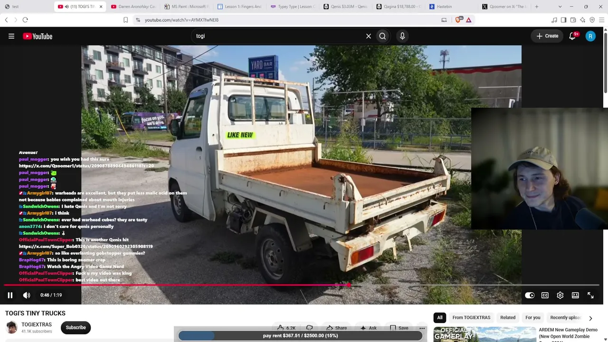Viewport: 608px width, 342px height.
Task: Select the Related chip
Action: coord(508,318)
